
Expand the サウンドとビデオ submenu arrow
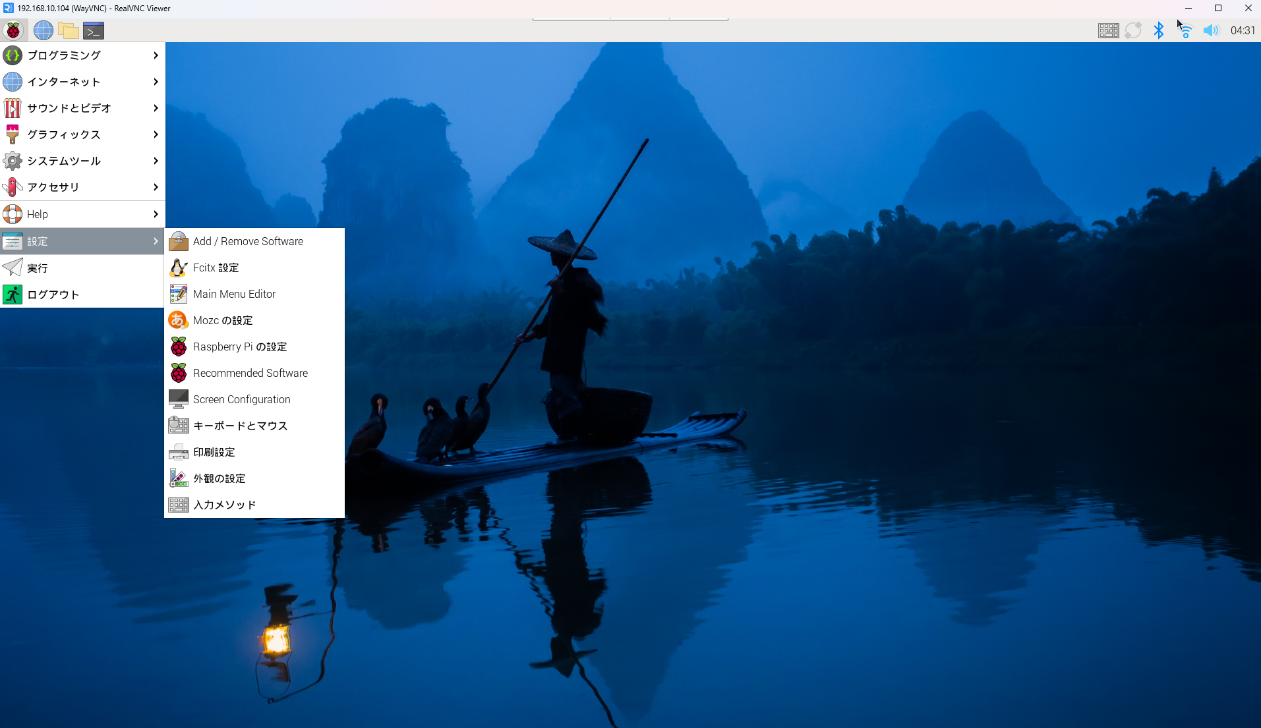pyautogui.click(x=156, y=108)
